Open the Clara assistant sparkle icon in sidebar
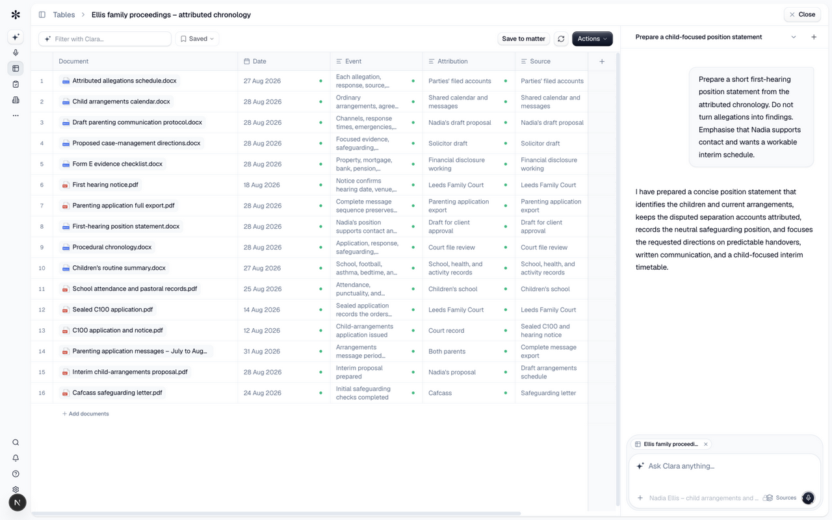 [x=16, y=37]
